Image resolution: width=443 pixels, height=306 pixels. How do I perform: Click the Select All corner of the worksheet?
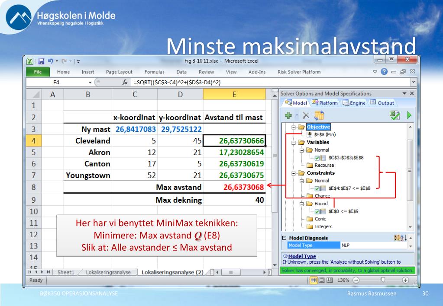coord(34,94)
